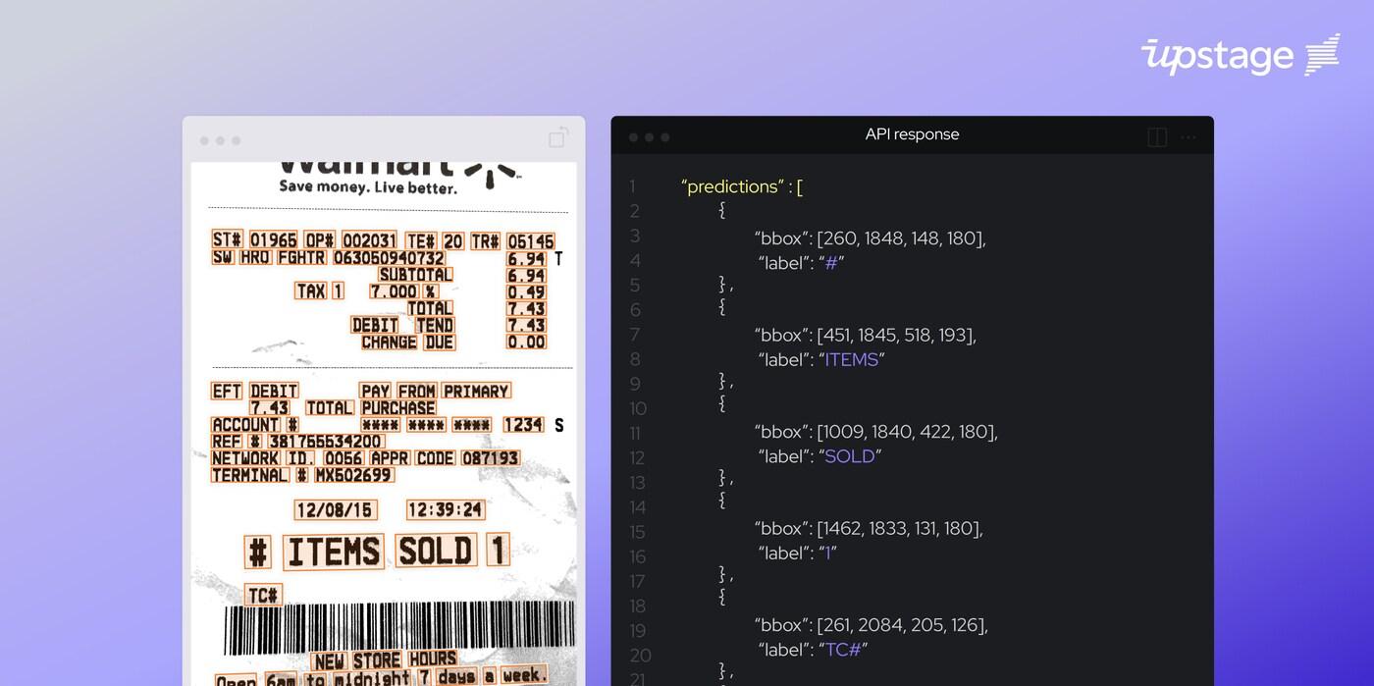Click the "SOLD" label value in the JSON
The height and width of the screenshot is (686, 1374).
849,456
